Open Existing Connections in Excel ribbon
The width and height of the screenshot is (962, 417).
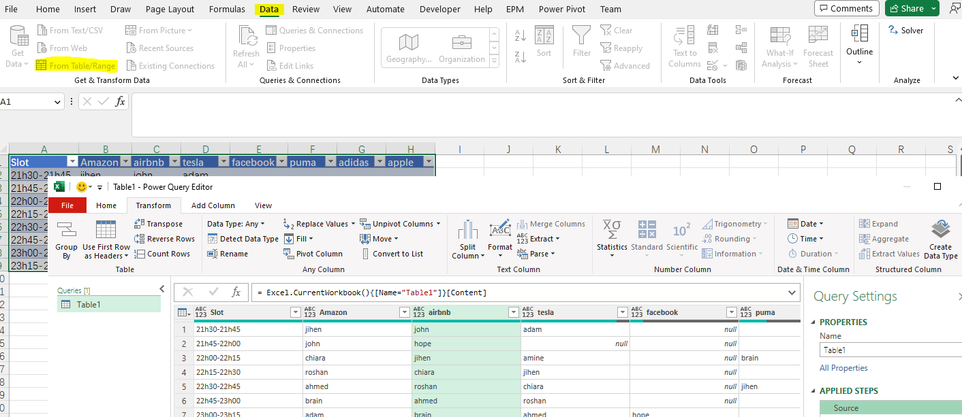pyautogui.click(x=170, y=66)
